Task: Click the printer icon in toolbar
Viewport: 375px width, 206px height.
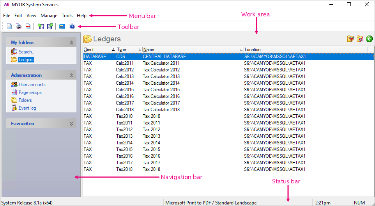Action: click(x=18, y=27)
